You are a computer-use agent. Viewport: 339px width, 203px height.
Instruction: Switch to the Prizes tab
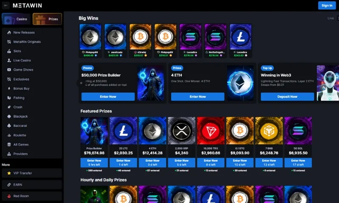click(x=47, y=19)
